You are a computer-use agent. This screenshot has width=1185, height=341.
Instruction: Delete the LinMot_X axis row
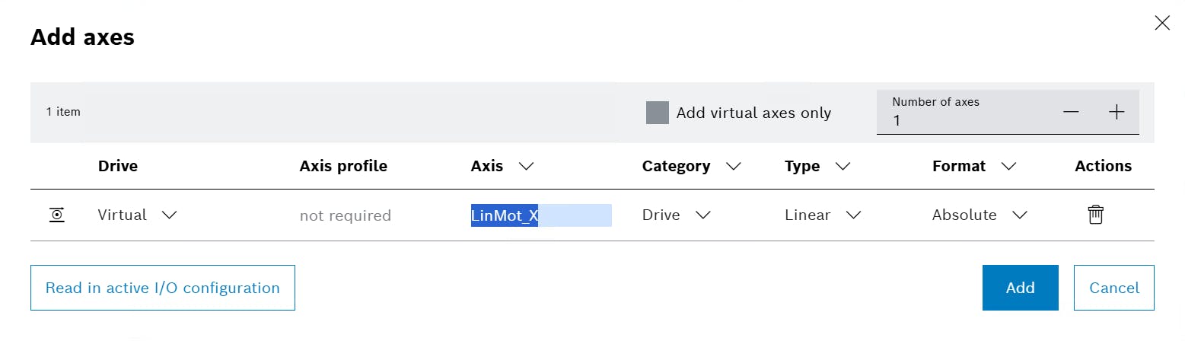pos(1094,215)
